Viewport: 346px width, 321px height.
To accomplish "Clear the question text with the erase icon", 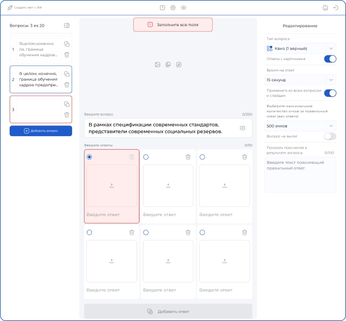I will click(x=242, y=128).
